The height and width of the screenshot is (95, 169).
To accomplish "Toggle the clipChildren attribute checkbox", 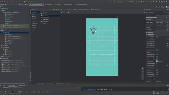I will (x=157, y=72).
